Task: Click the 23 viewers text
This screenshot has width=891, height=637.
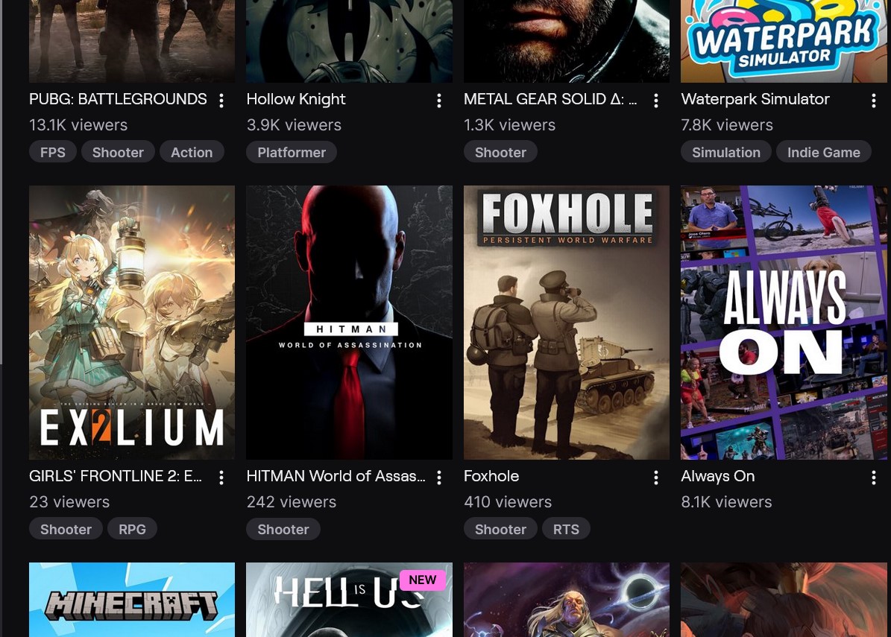Action: click(x=69, y=502)
